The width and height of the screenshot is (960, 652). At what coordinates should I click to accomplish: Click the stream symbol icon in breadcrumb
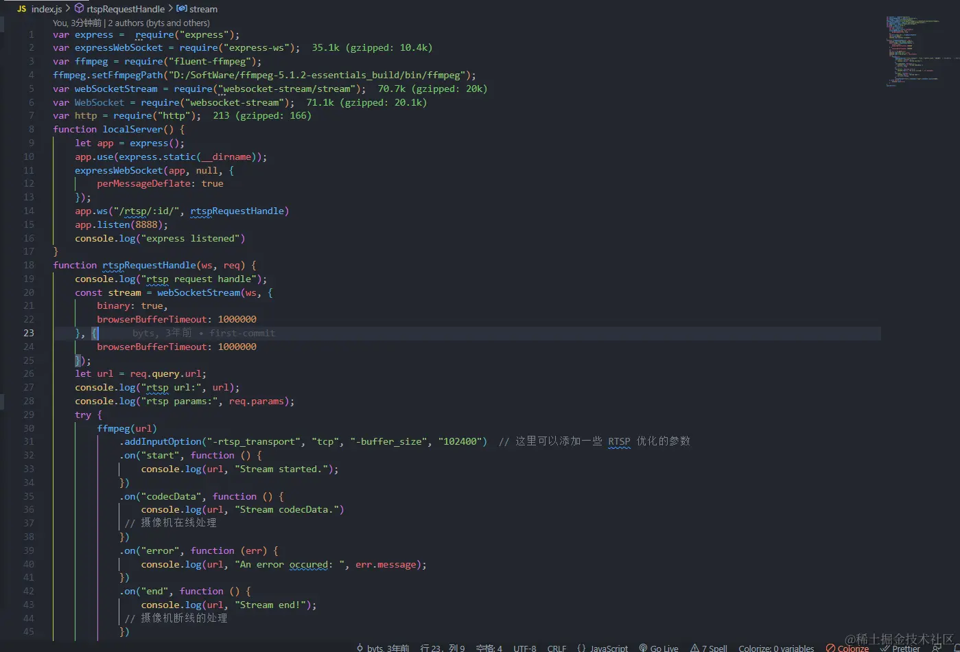(180, 10)
